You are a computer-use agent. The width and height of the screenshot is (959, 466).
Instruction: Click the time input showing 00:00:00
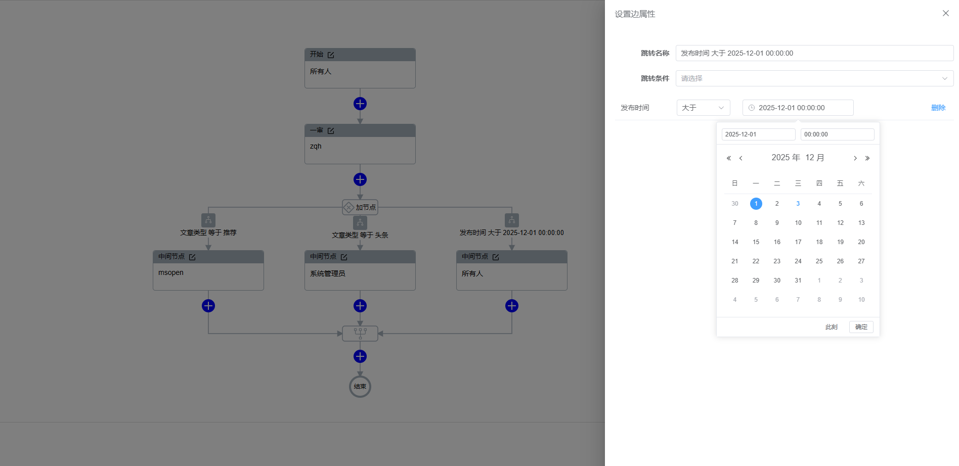pyautogui.click(x=837, y=134)
